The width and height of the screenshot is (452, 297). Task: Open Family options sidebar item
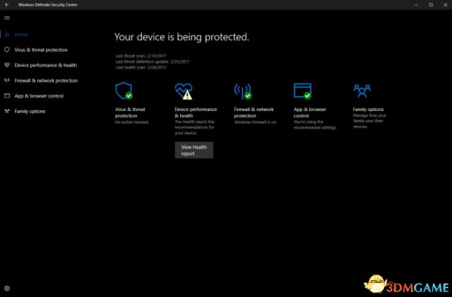click(x=30, y=111)
